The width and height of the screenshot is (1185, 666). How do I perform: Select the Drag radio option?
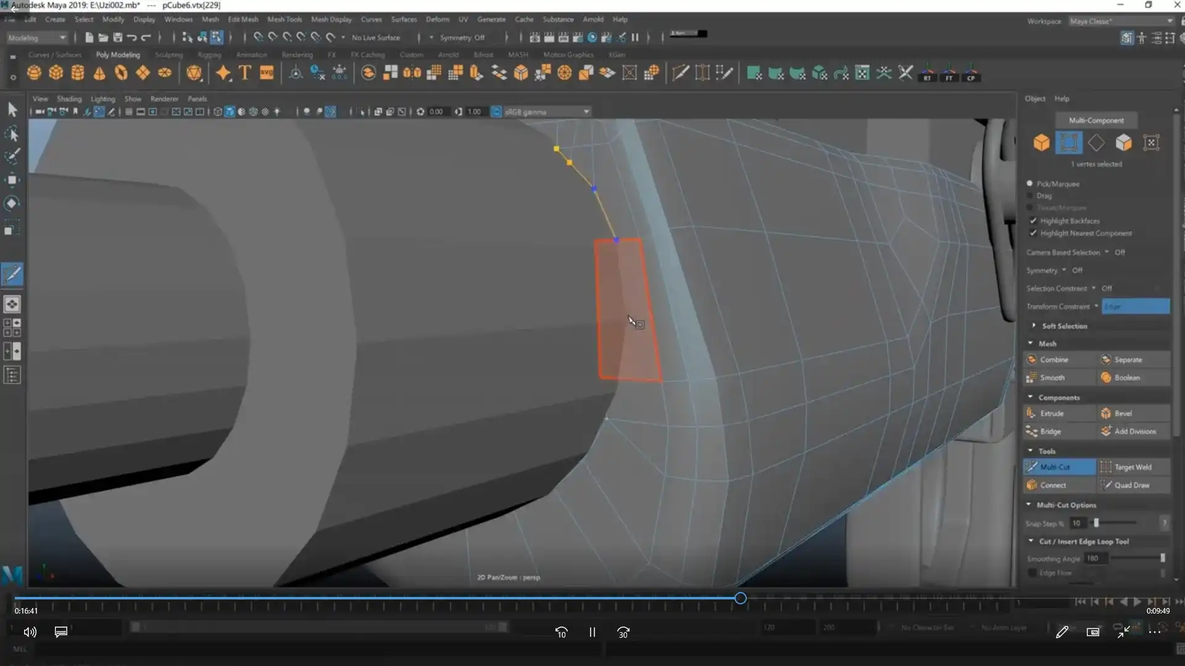point(1029,195)
